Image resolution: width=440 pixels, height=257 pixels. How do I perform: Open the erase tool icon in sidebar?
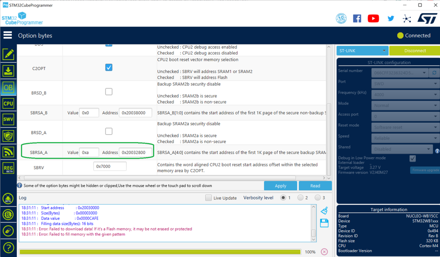click(8, 231)
